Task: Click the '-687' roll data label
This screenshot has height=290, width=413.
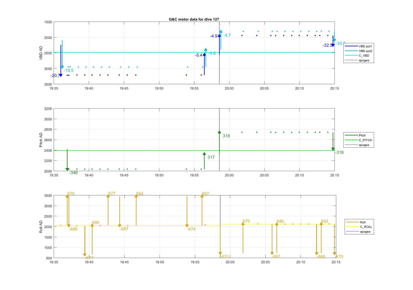Action: (124, 229)
